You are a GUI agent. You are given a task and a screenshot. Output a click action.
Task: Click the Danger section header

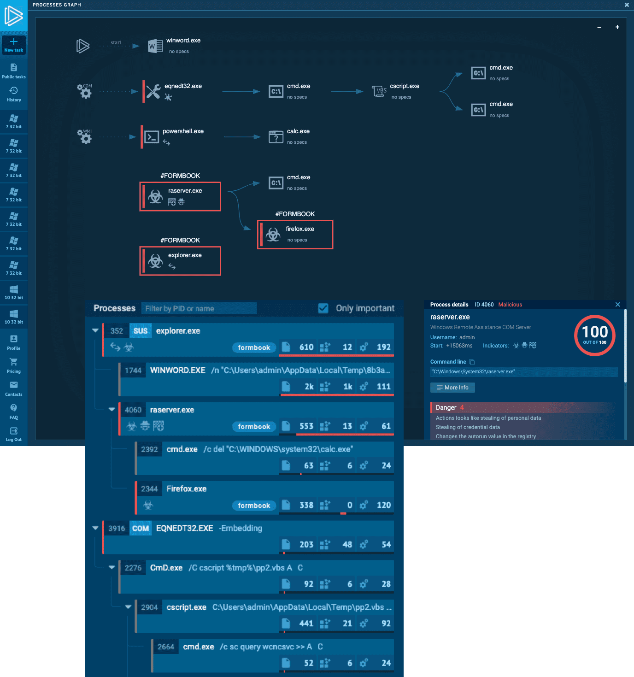pos(524,407)
